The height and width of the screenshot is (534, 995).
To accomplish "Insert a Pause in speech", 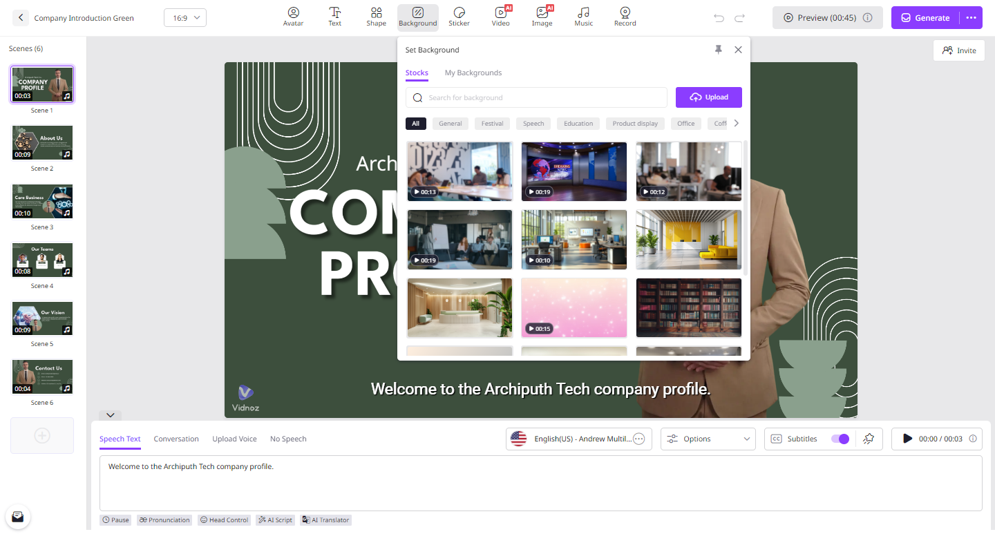I will (x=115, y=519).
